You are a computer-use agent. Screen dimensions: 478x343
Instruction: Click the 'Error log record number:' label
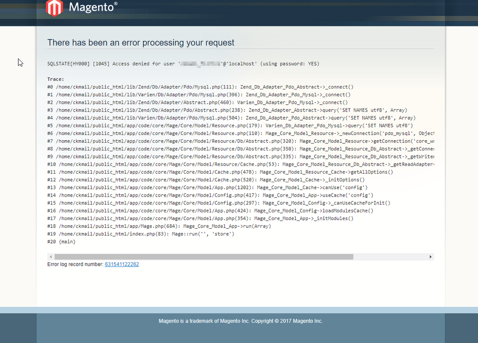(75, 265)
